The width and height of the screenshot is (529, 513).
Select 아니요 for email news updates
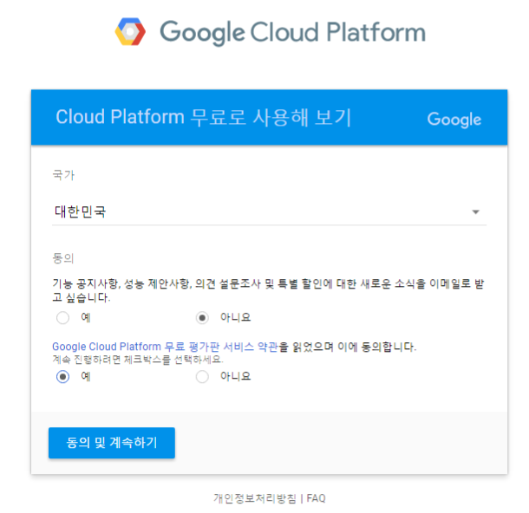click(203, 317)
